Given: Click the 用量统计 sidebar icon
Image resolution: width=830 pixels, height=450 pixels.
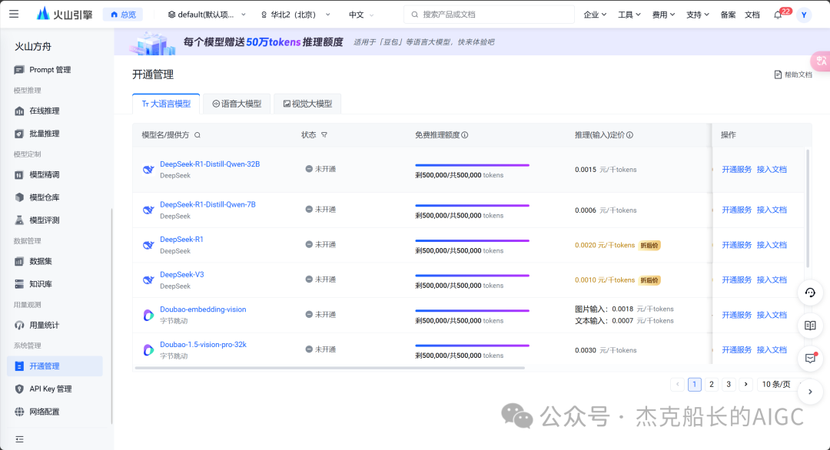Looking at the screenshot, I should [19, 325].
